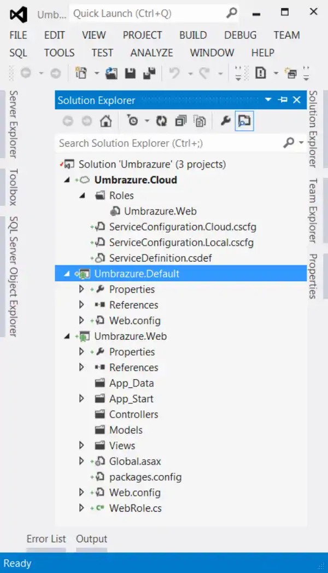Open the Output tab
Viewport: 328px width, 573px height.
[92, 539]
